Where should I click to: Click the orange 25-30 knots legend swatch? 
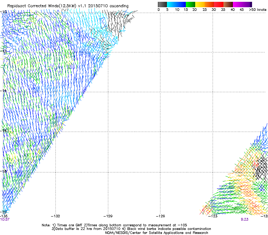[209, 4]
